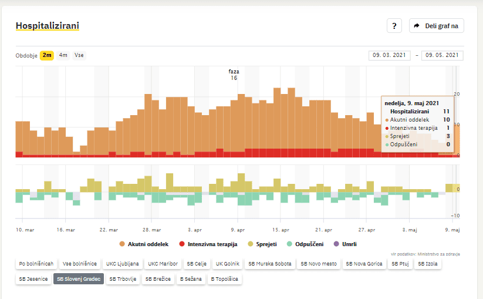Toggle Akutni oddelek legend series

click(x=144, y=244)
